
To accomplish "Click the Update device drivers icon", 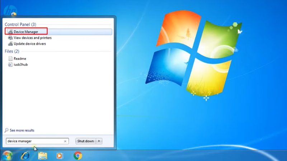I will coord(10,44).
